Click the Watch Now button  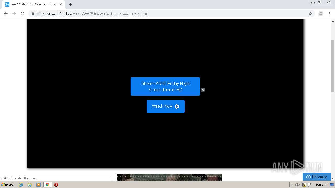click(x=165, y=106)
